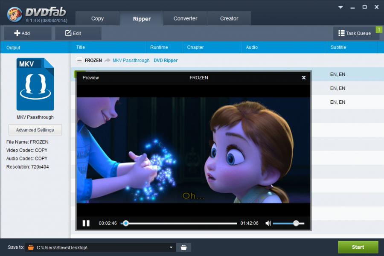Click the File Name: FROZEN text
384x256 pixels.
tap(27, 142)
